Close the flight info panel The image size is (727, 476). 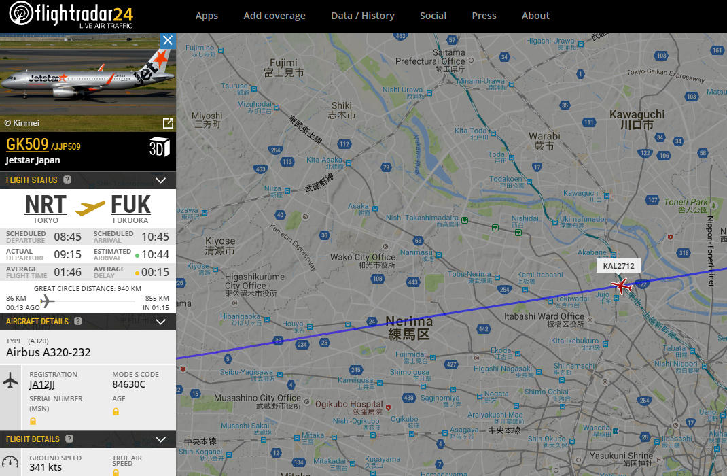tap(167, 40)
